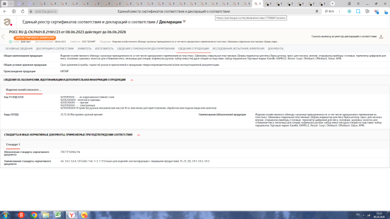Open the Изготовитель tab

tap(104, 49)
